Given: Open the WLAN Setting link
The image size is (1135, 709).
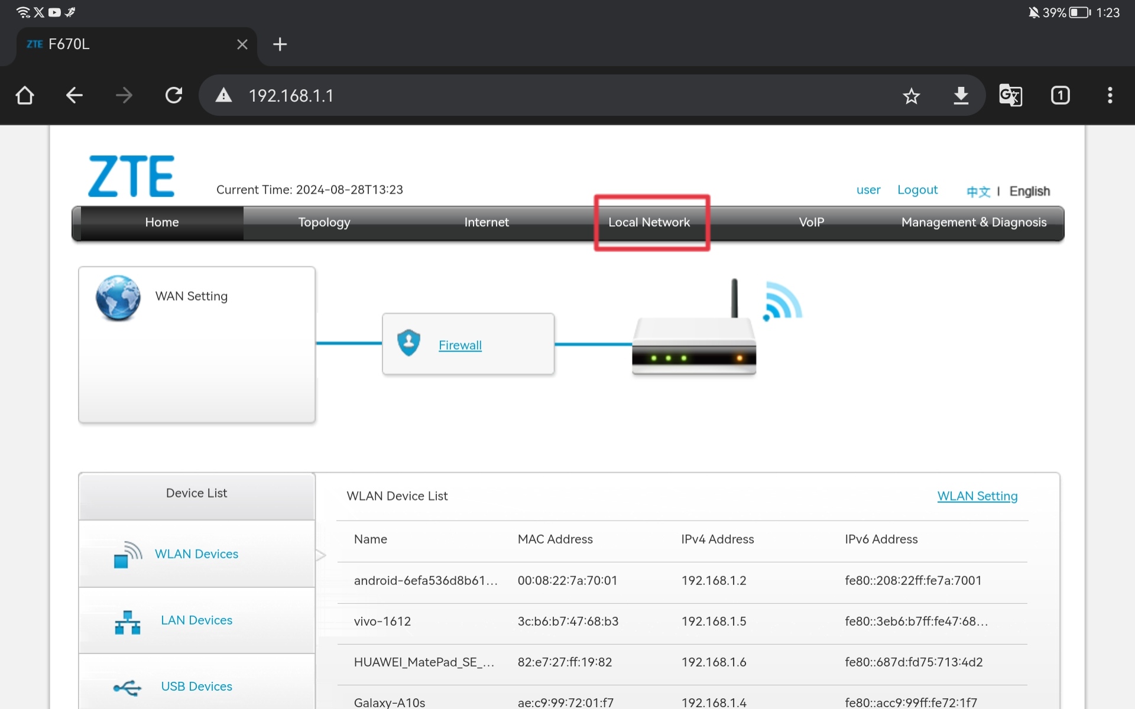Looking at the screenshot, I should [x=977, y=496].
